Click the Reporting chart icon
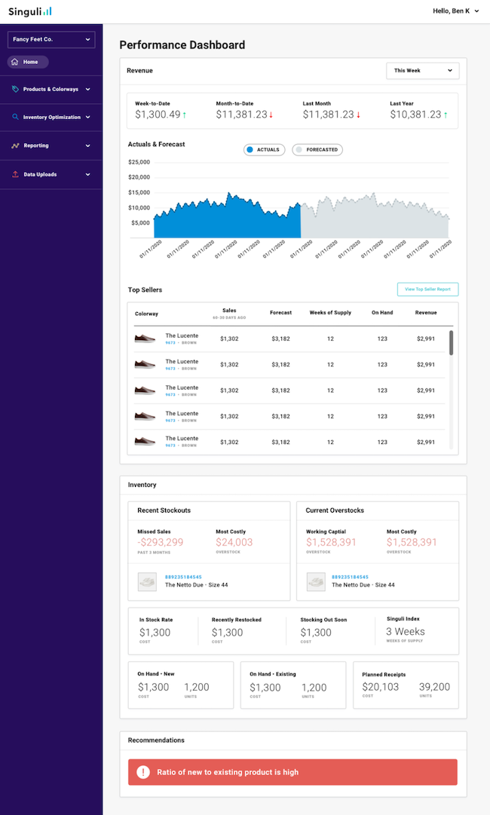 point(15,146)
